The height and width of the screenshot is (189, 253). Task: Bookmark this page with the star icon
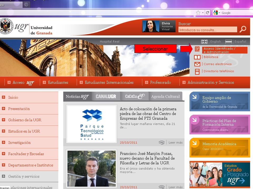[x=198, y=13]
